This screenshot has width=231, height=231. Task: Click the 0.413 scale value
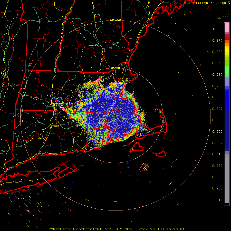click(217, 154)
